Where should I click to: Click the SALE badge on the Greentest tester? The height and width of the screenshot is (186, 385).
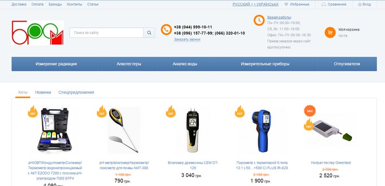pos(310,111)
